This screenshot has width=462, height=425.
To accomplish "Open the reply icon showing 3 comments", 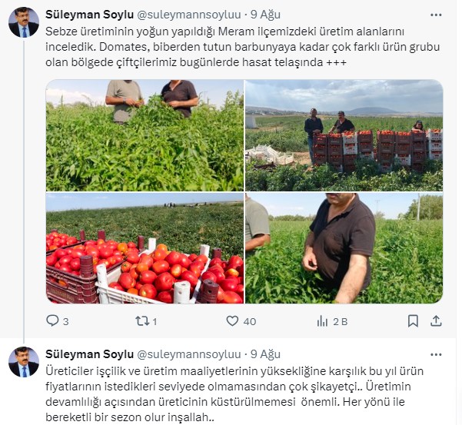I will (53, 320).
